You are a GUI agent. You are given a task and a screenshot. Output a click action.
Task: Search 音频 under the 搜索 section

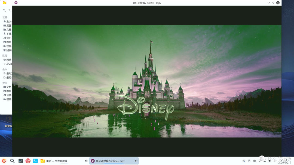click(8, 95)
